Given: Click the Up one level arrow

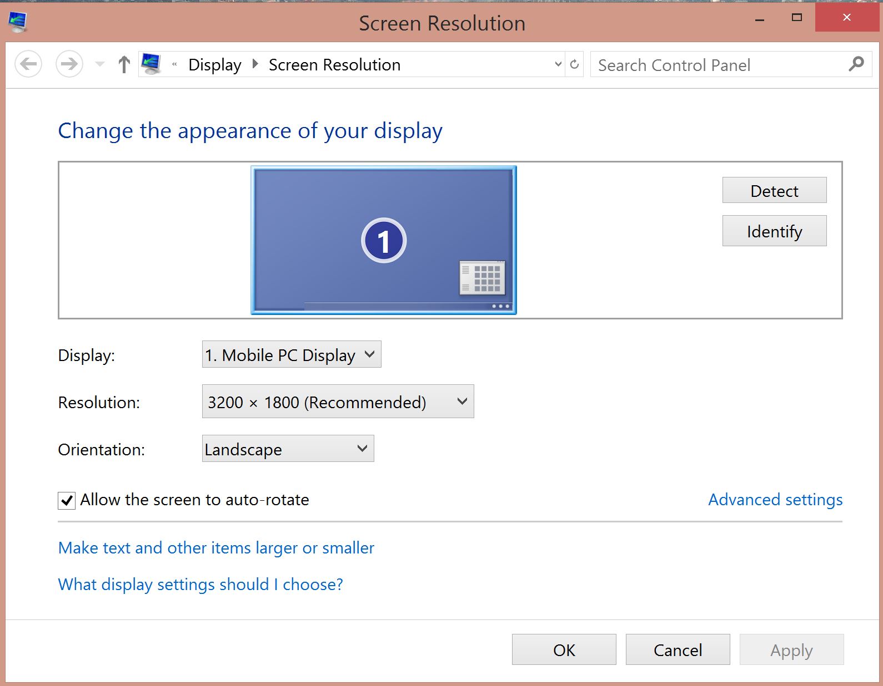Looking at the screenshot, I should click(x=124, y=64).
